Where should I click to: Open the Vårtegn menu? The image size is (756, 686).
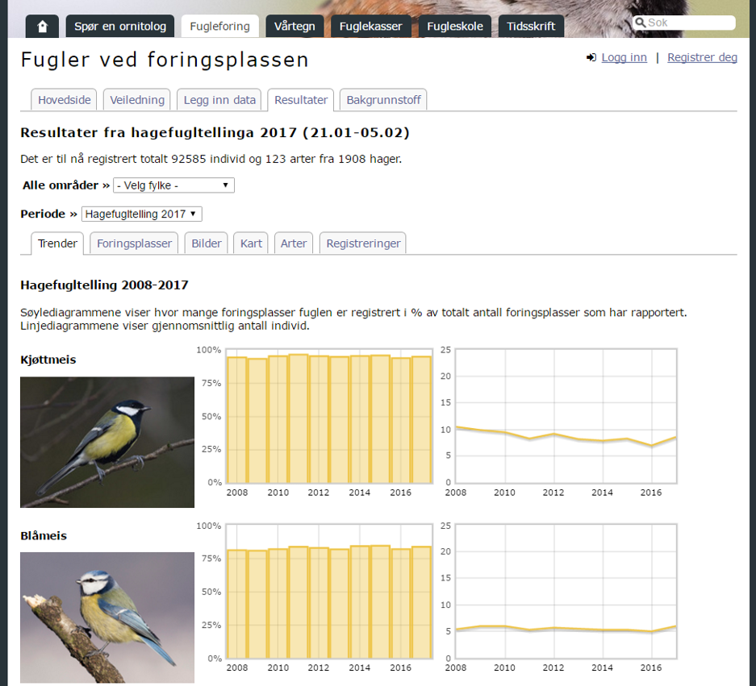294,26
